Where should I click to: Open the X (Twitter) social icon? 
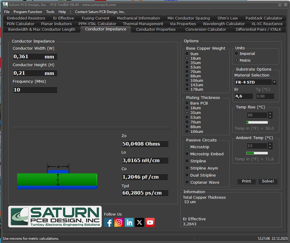point(140,222)
